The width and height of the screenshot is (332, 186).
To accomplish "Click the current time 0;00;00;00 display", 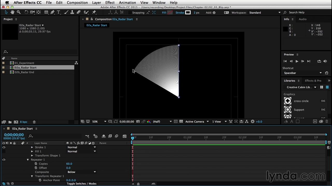I will coord(14,135).
